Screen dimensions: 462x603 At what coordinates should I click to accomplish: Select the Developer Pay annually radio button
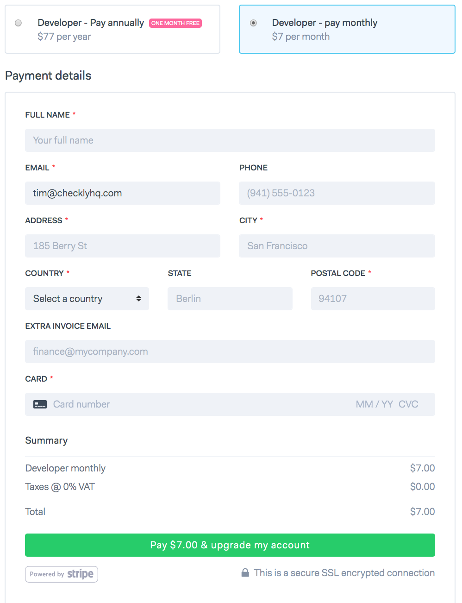click(x=19, y=23)
